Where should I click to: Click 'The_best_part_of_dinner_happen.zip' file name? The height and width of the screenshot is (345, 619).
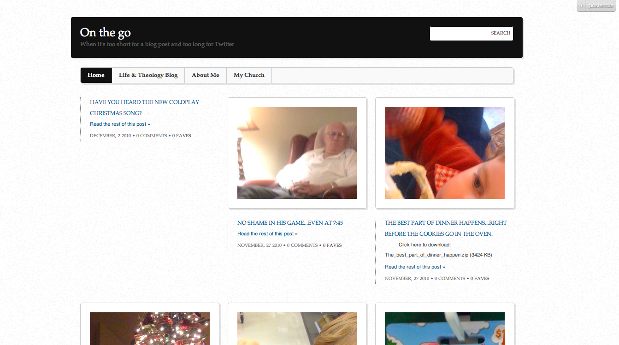(426, 255)
